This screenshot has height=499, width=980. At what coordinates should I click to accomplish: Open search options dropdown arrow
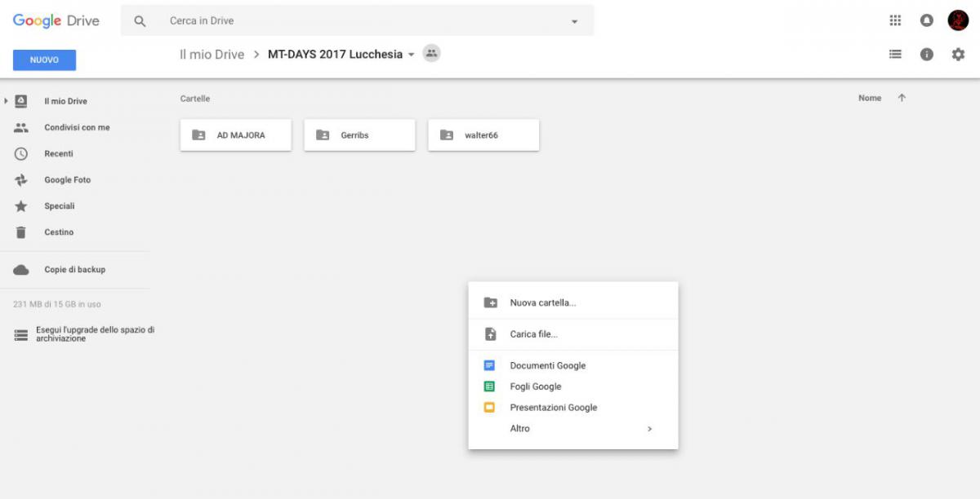574,22
